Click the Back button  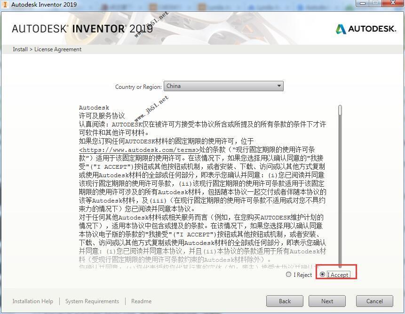point(285,301)
